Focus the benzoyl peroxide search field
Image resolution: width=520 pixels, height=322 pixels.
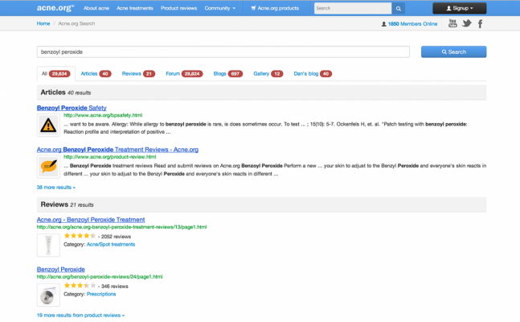click(223, 52)
